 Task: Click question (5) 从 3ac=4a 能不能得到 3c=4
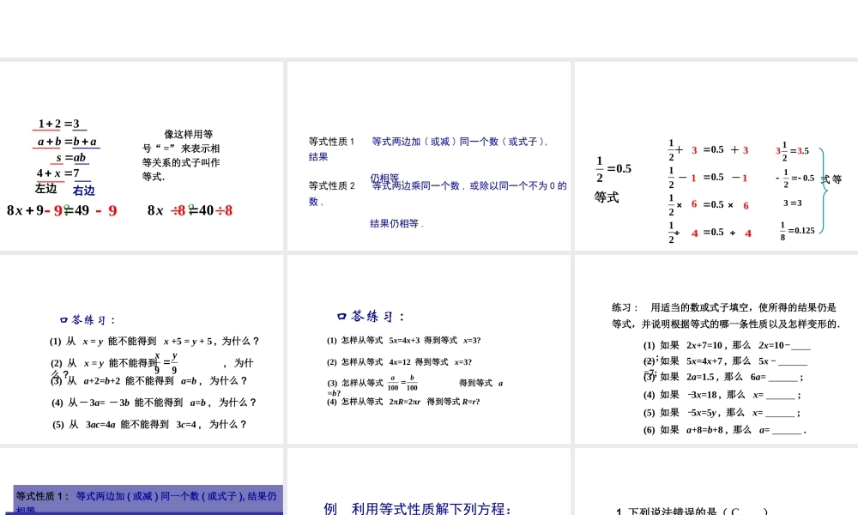pos(150,425)
